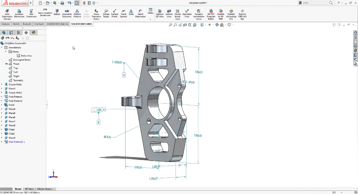The height and width of the screenshot is (194, 358).
Task: Click Publish to 3D PDF
Action: coord(221,14)
